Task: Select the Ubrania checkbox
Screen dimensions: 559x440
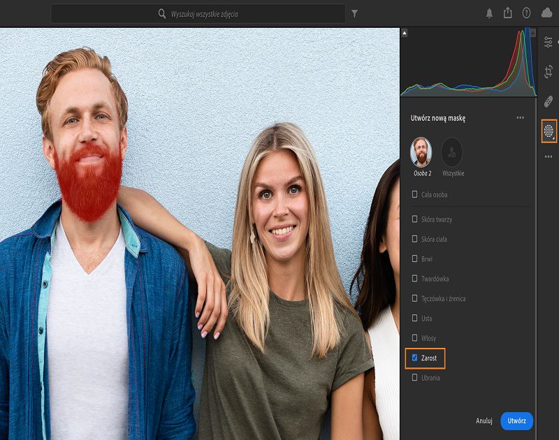Action: point(414,378)
